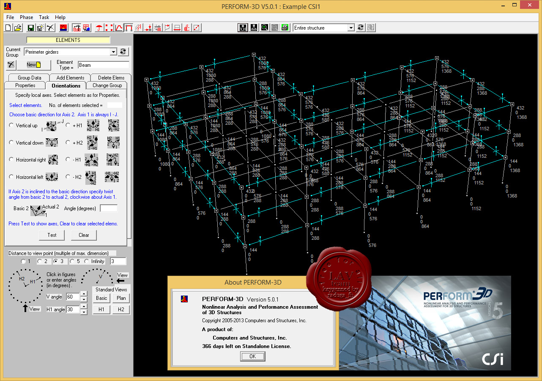
Task: Click the save-as floppy with sparkle icon
Action: [40, 28]
